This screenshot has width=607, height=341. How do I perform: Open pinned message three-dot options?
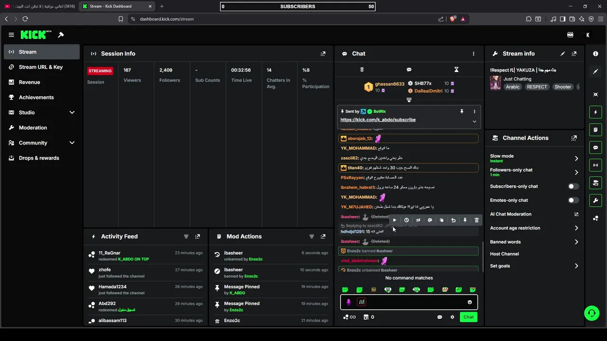coord(474,111)
